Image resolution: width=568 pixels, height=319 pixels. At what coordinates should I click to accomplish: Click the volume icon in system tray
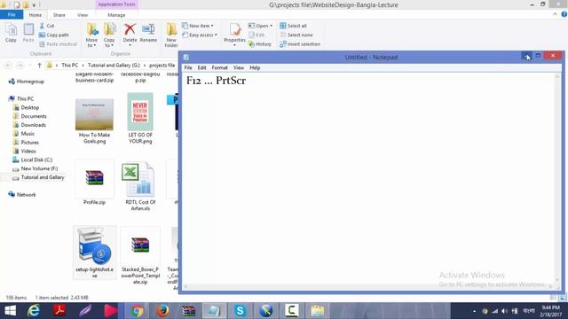pyautogui.click(x=504, y=311)
